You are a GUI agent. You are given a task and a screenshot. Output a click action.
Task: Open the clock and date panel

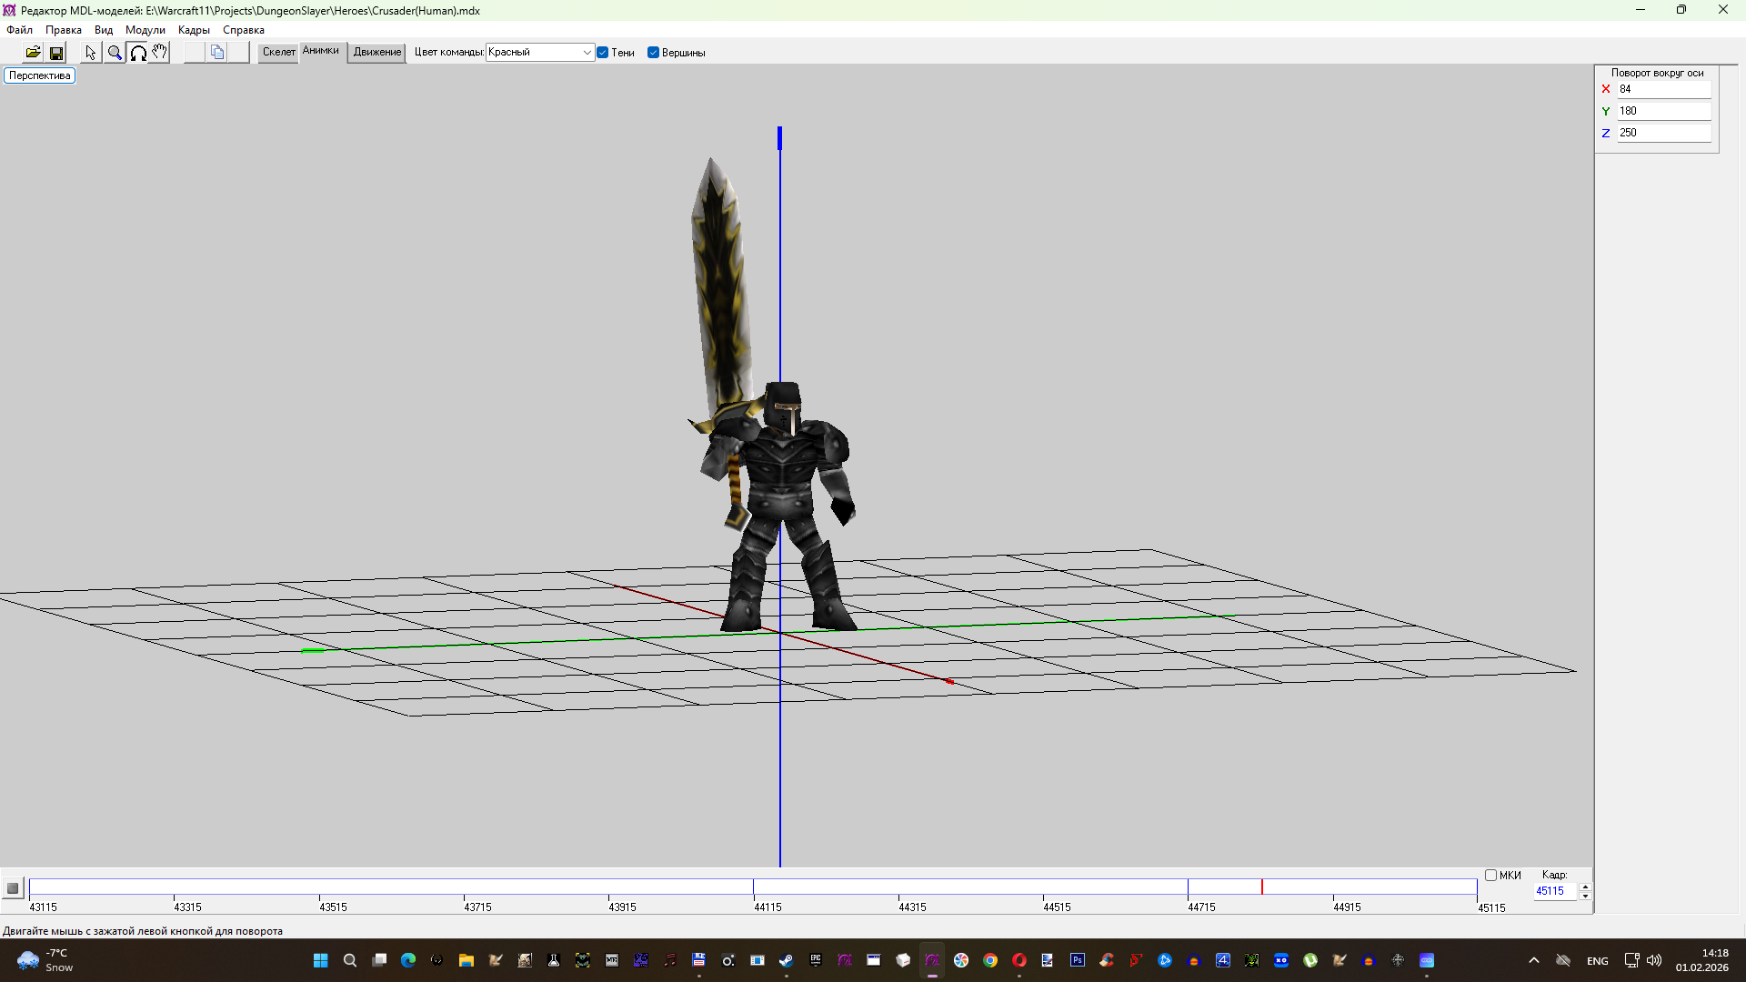click(x=1702, y=960)
